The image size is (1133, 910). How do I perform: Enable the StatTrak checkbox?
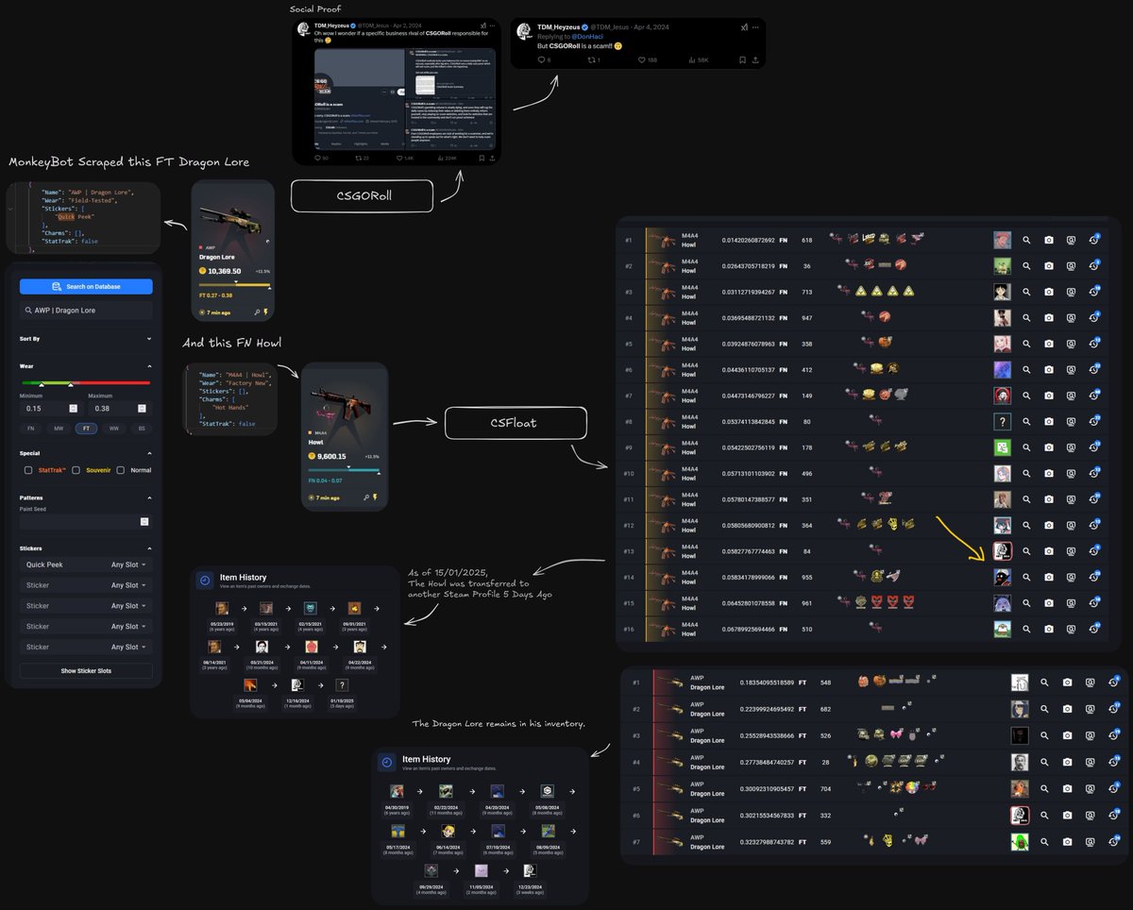pyautogui.click(x=28, y=470)
